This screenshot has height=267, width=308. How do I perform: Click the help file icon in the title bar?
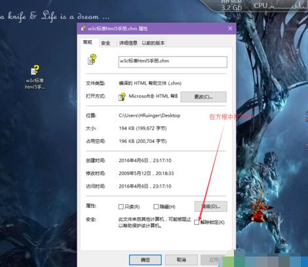[83, 28]
